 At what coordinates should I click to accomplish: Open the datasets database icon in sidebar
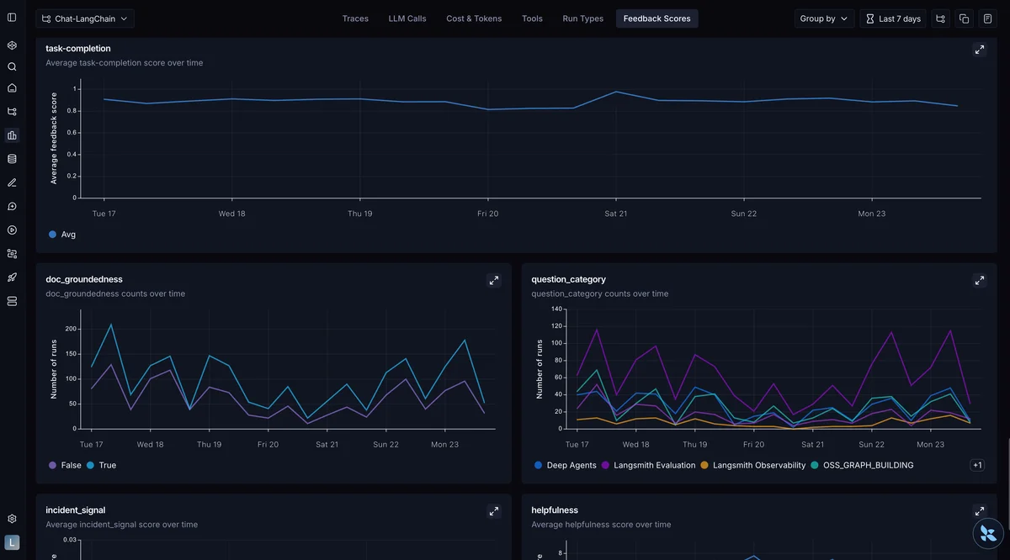12,158
